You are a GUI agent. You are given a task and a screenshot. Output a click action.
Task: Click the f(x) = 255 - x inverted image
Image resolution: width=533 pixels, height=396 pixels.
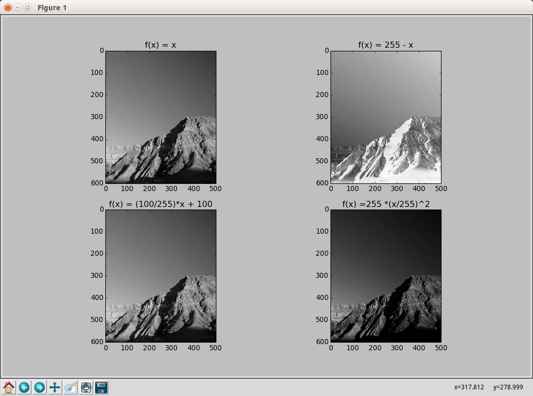[386, 117]
